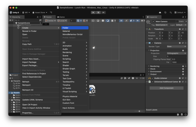Open Transform component help icon
Screen dimensions: 196x127
click(x=180, y=29)
